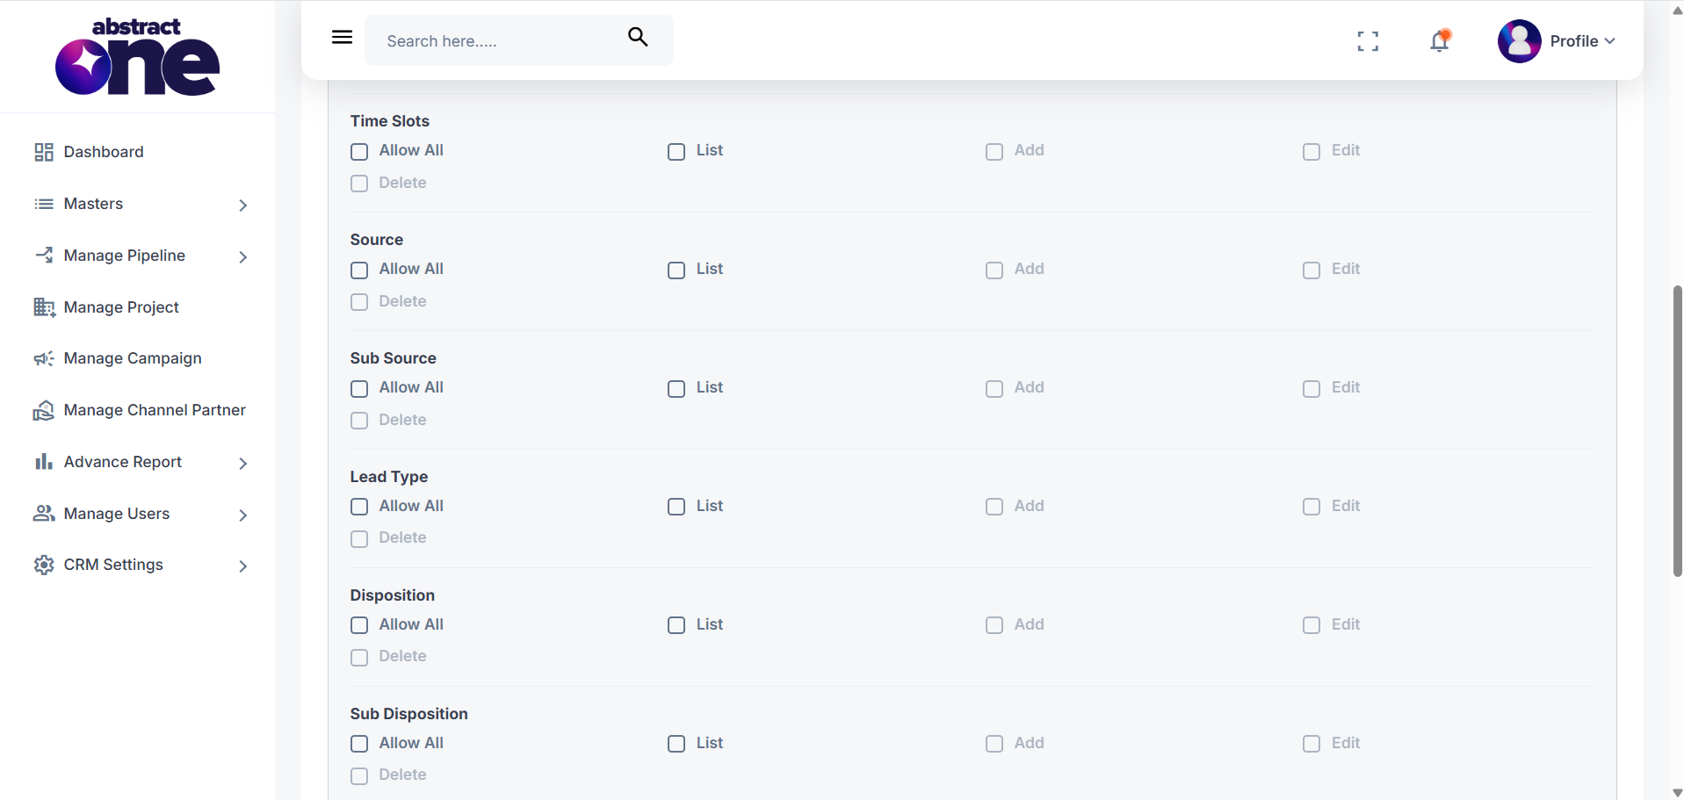This screenshot has width=1684, height=800.
Task: Click the Manage Campaign megaphone icon
Action: tap(44, 358)
